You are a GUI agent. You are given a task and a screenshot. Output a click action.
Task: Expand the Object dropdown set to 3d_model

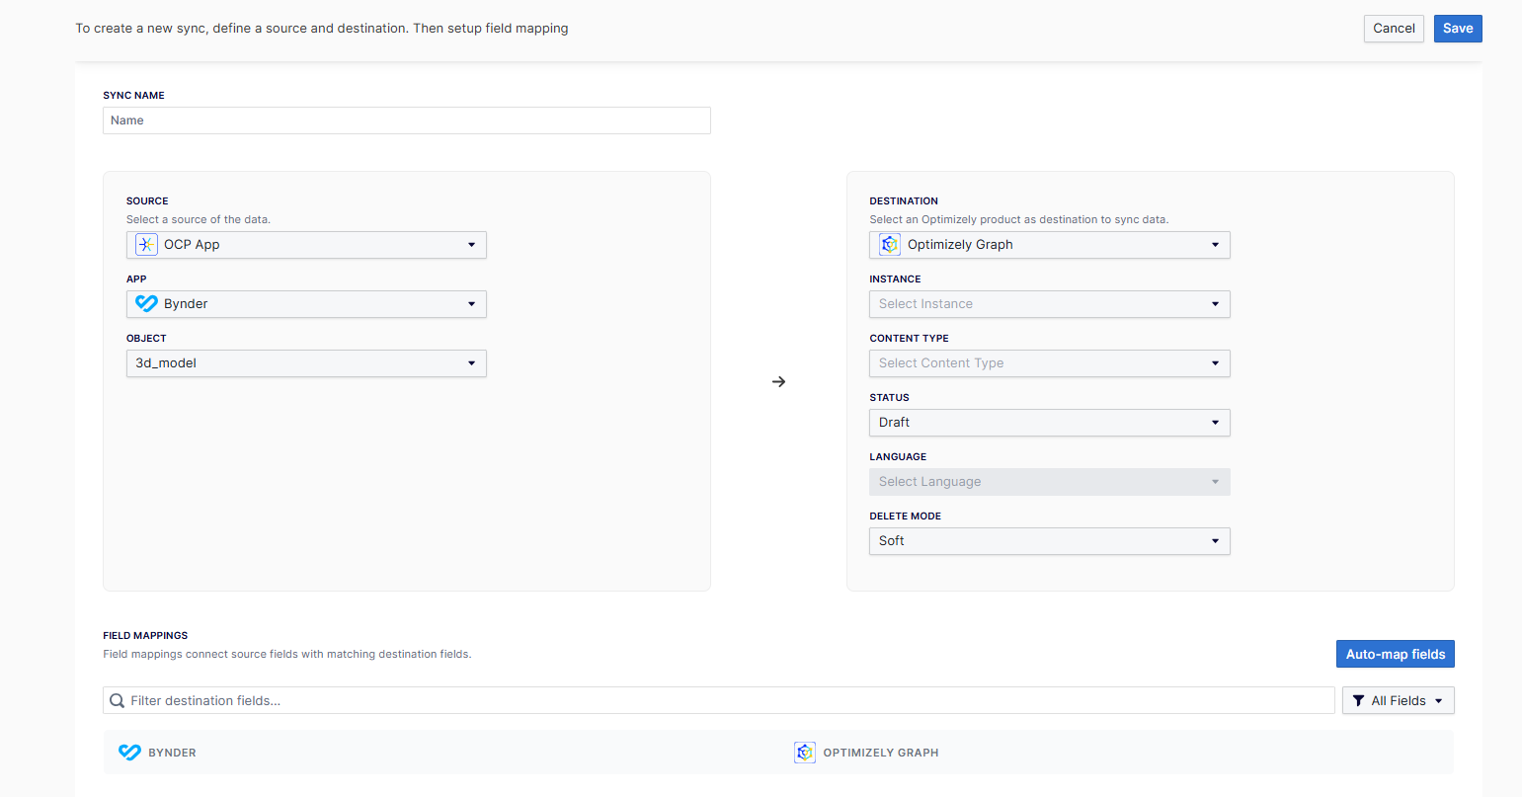306,363
